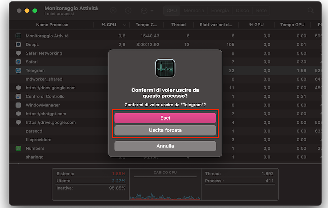Switch to the Memoria tab
328x208 pixels.
coord(194,11)
